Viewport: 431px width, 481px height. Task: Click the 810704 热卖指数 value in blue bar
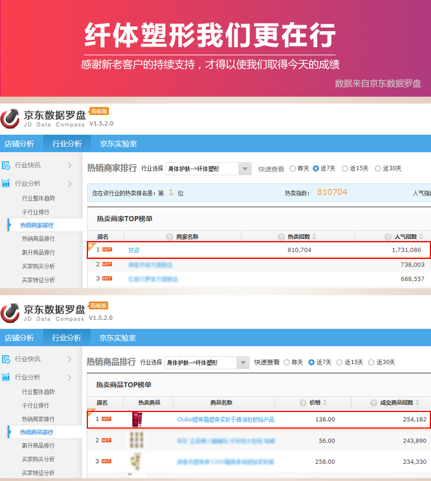(x=332, y=192)
